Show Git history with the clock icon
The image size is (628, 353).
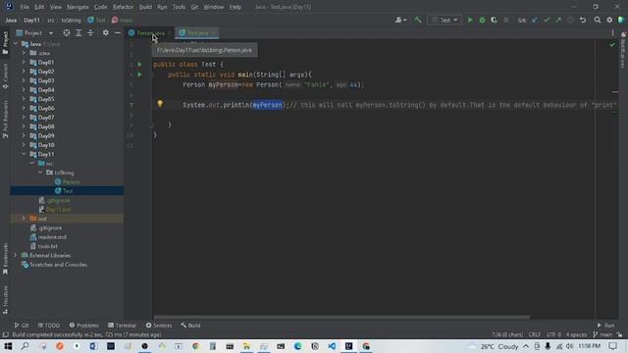[570, 20]
